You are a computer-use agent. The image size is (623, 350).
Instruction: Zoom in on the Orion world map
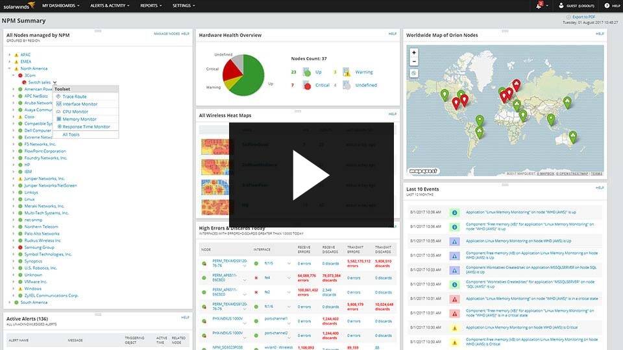[x=413, y=52]
